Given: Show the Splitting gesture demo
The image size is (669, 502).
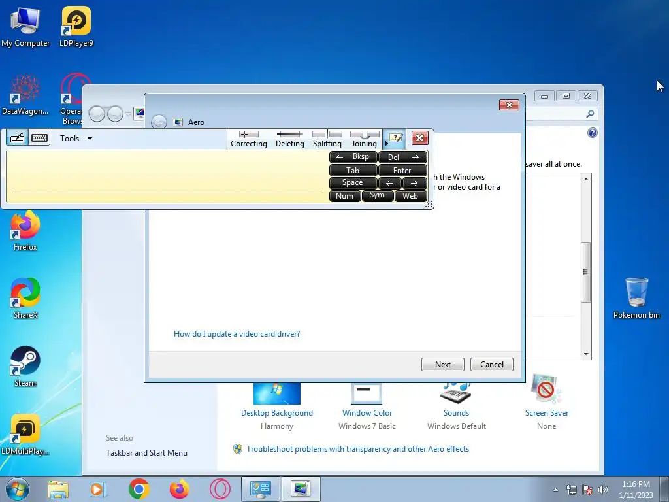Looking at the screenshot, I should [x=327, y=139].
